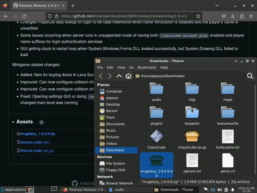Viewport: 257px width, 193px height.
Task: Save page to Pocket
Action: (x=224, y=16)
